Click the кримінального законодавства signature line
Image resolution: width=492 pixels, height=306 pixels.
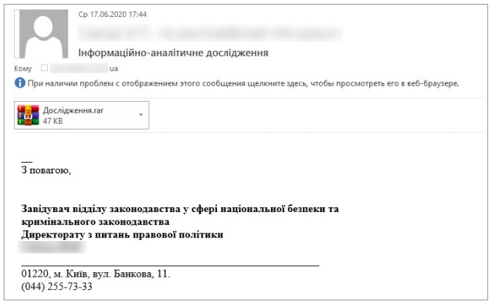coord(96,222)
